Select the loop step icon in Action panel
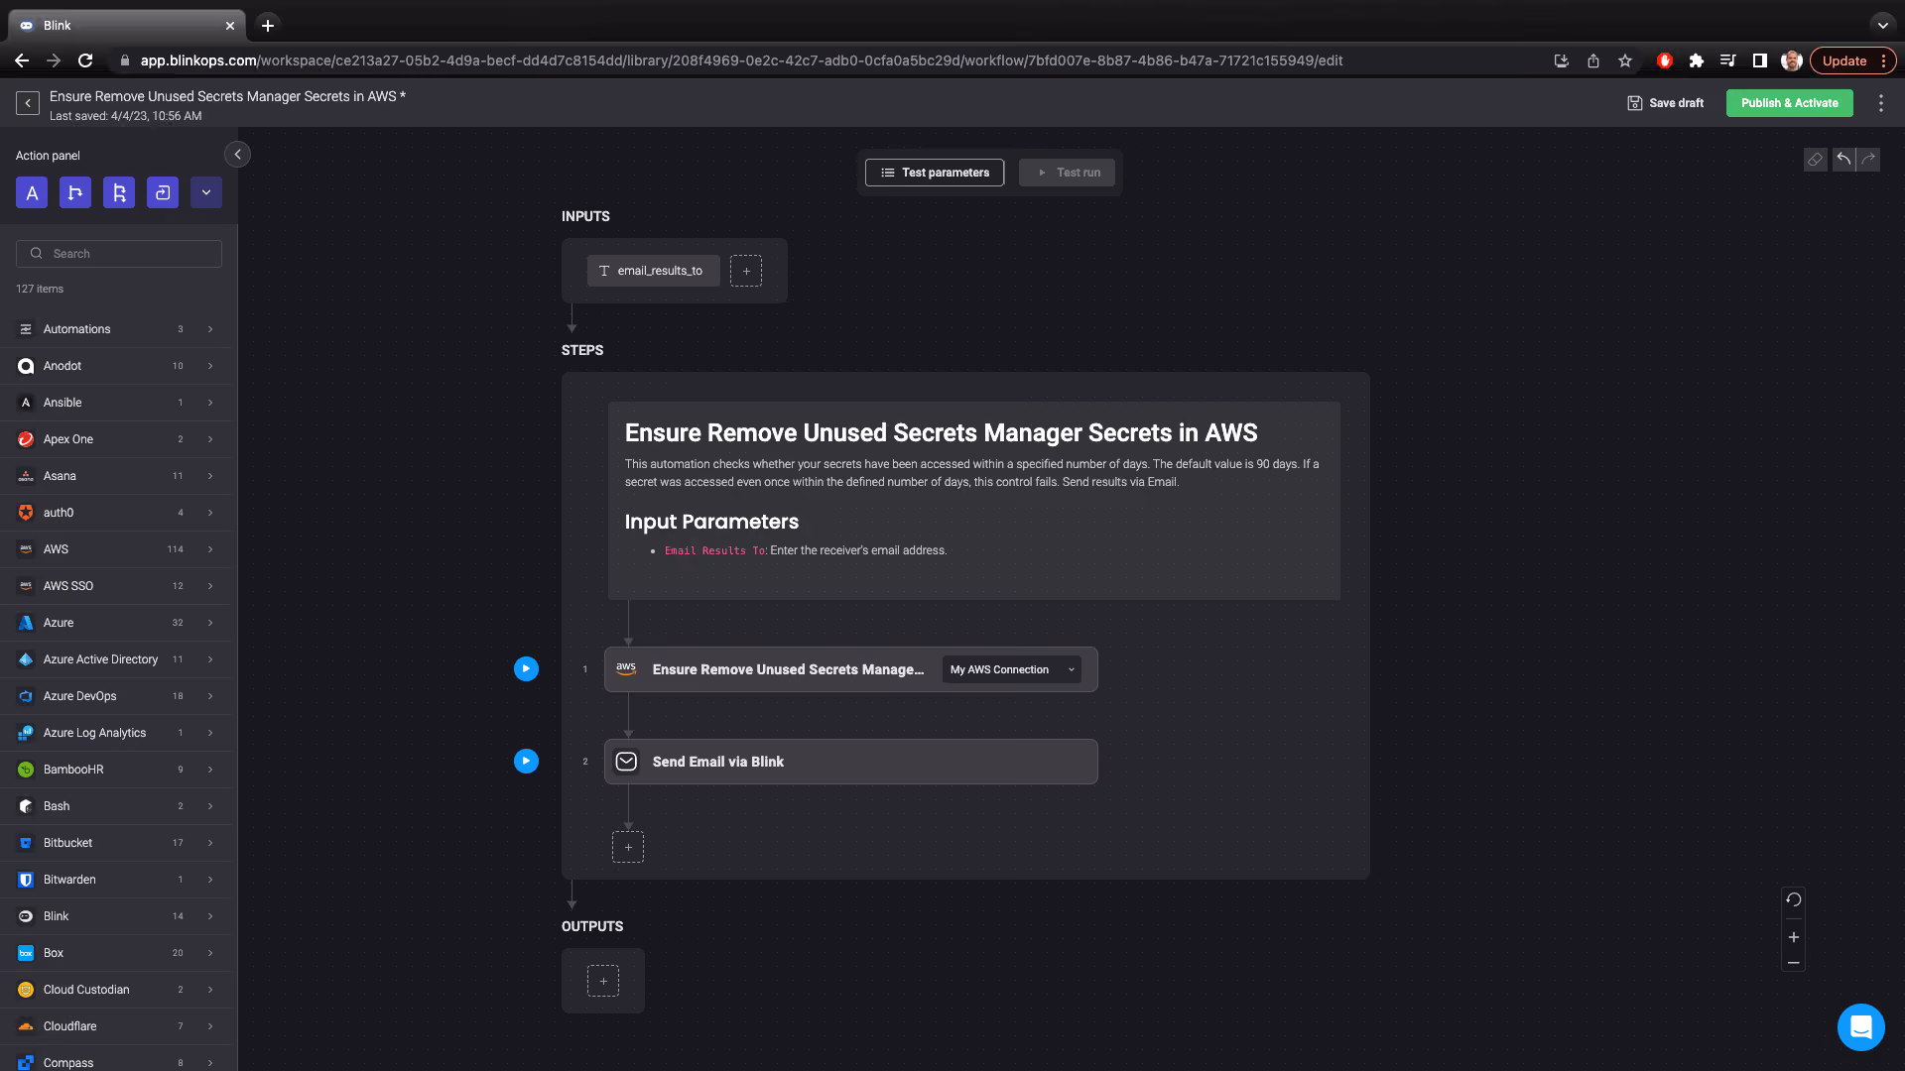This screenshot has width=1905, height=1071. (x=163, y=192)
